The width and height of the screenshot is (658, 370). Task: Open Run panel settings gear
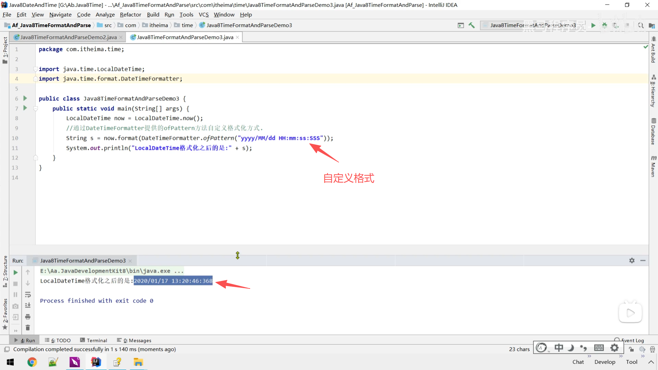pos(632,261)
